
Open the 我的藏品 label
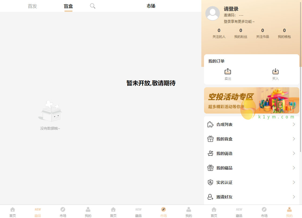(x=224, y=168)
